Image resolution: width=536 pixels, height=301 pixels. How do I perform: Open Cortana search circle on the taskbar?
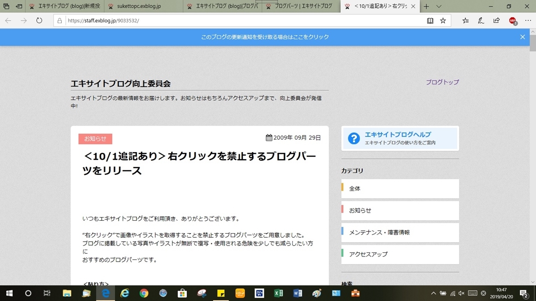point(28,293)
